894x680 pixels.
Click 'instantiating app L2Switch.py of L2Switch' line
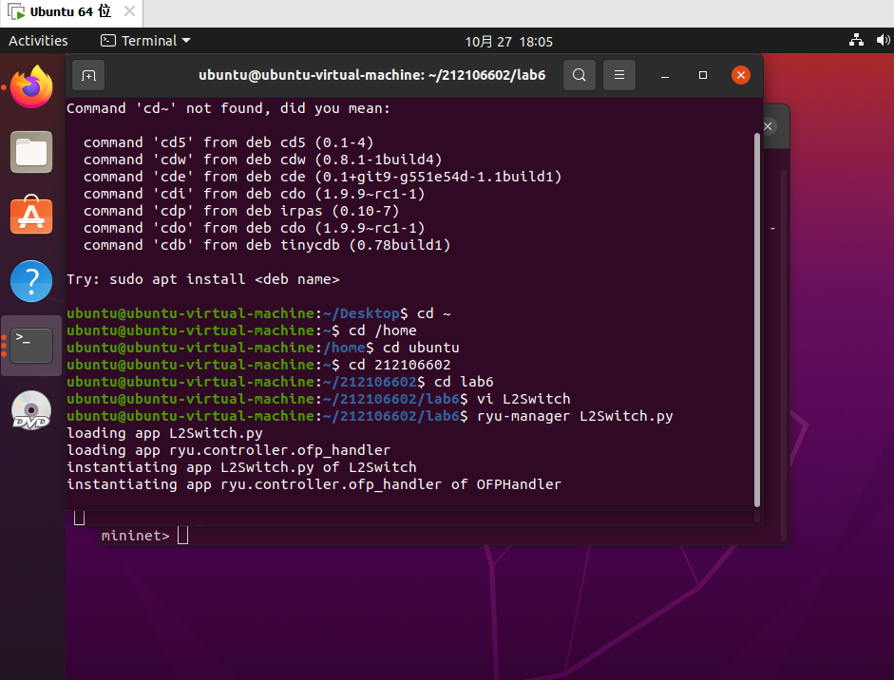coord(241,467)
